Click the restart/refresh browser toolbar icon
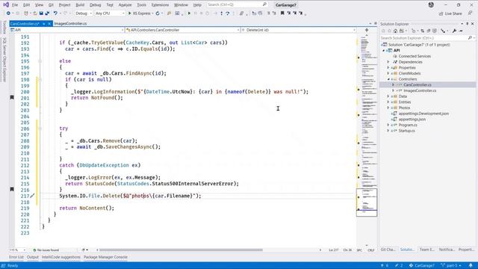This screenshot has height=269, width=478. [158, 13]
